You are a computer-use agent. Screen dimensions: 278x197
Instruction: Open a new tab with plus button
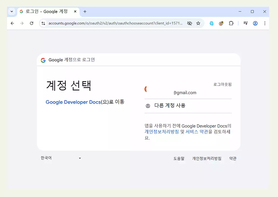coord(85,12)
